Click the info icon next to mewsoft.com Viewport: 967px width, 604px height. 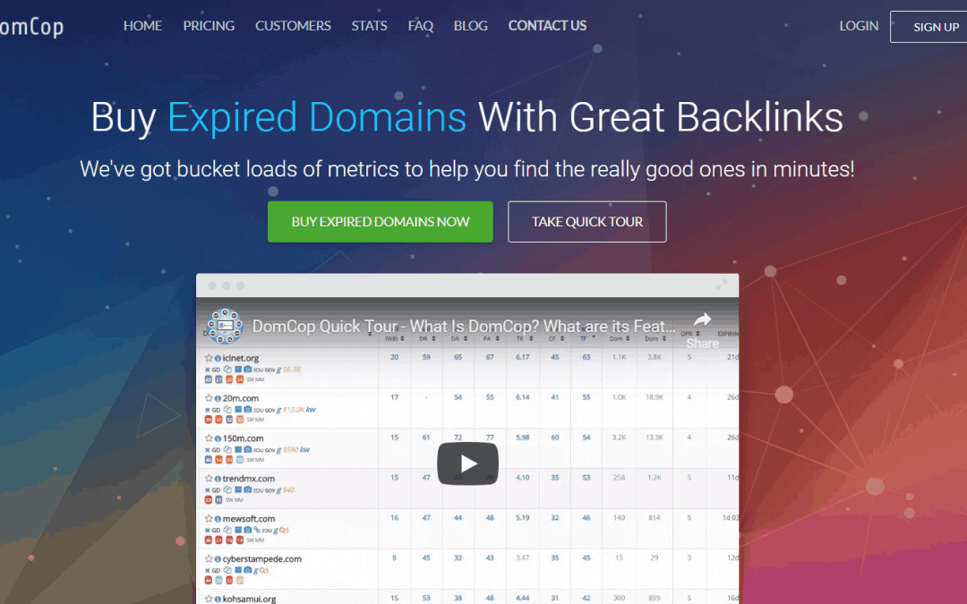[218, 519]
